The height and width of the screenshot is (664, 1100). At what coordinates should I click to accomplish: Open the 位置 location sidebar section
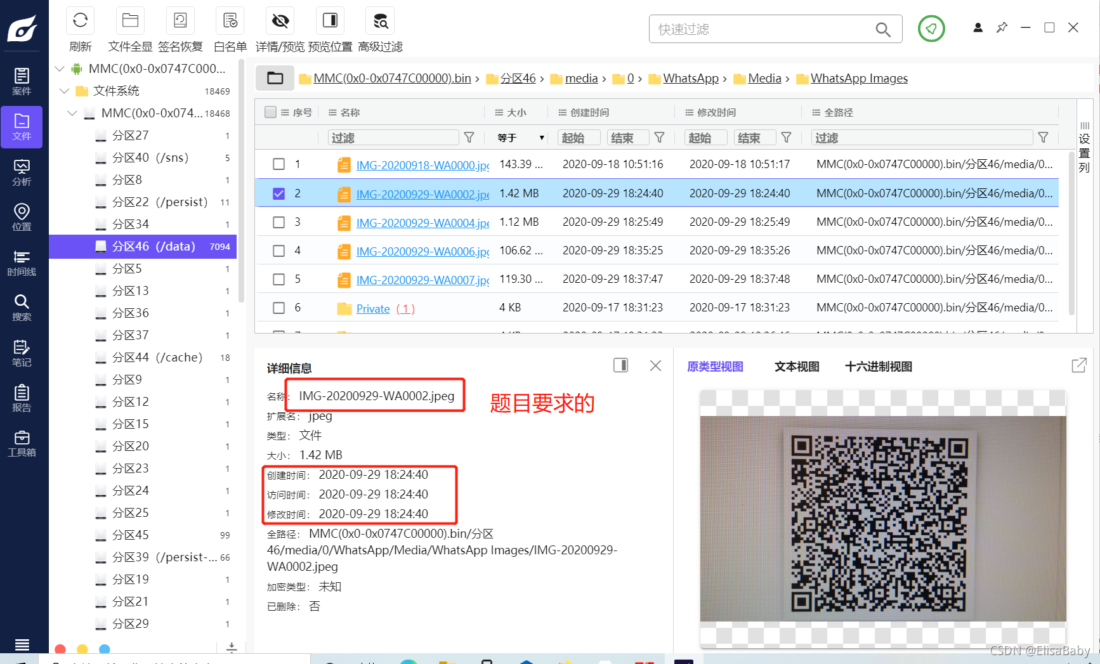click(22, 218)
